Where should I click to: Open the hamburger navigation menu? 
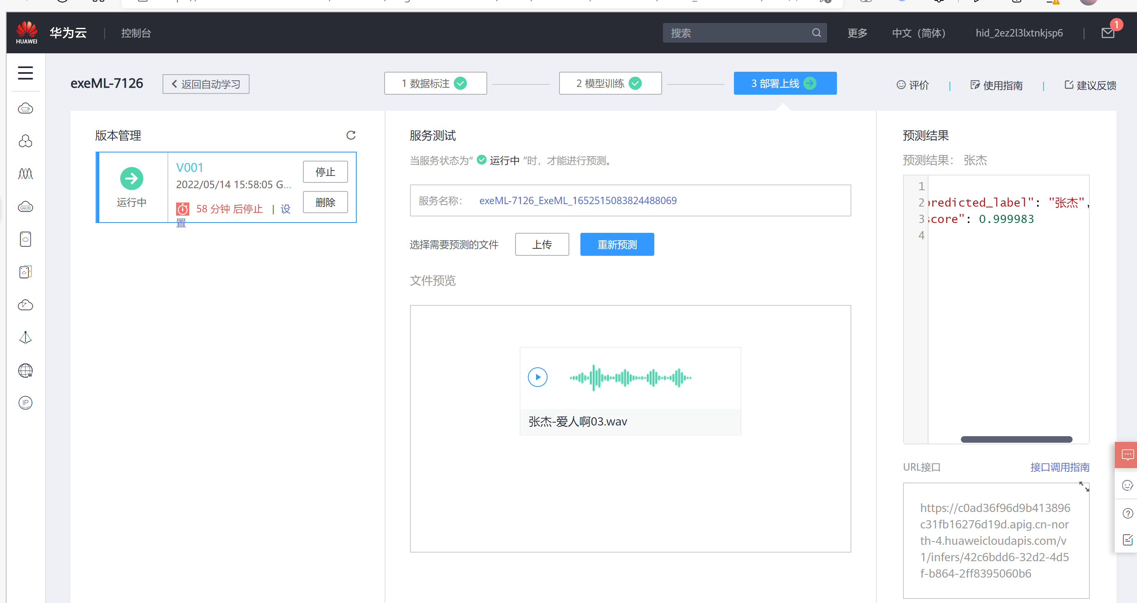tap(25, 73)
